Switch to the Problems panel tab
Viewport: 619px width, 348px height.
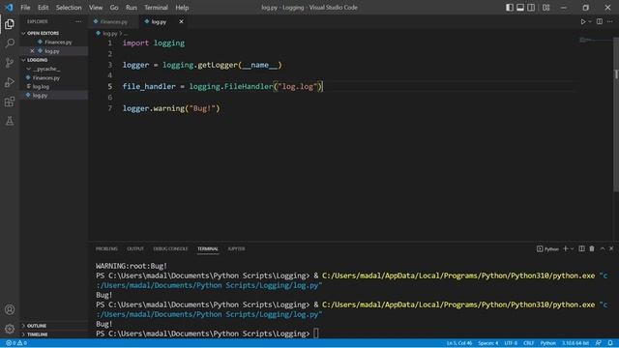click(106, 249)
